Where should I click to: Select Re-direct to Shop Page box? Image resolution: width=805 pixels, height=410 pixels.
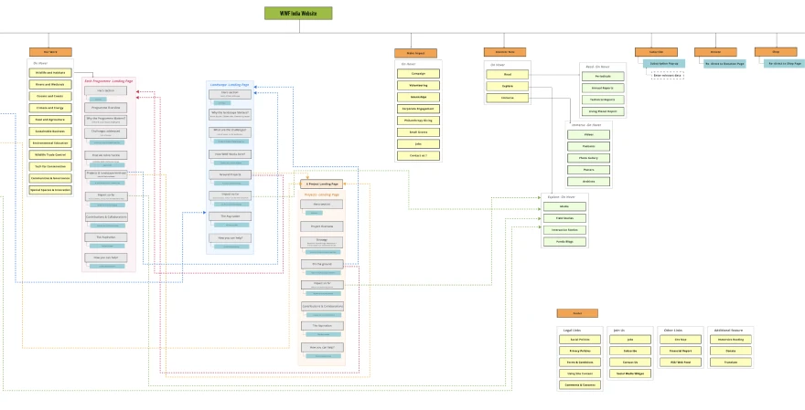tap(785, 64)
